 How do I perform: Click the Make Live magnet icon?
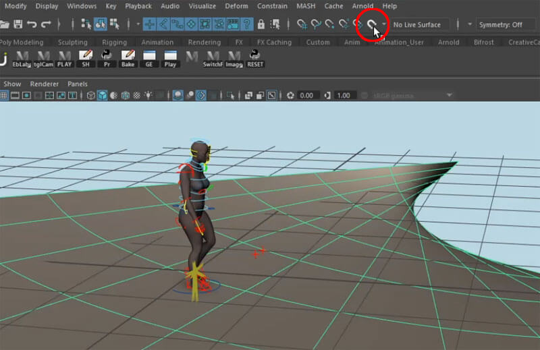[371, 24]
